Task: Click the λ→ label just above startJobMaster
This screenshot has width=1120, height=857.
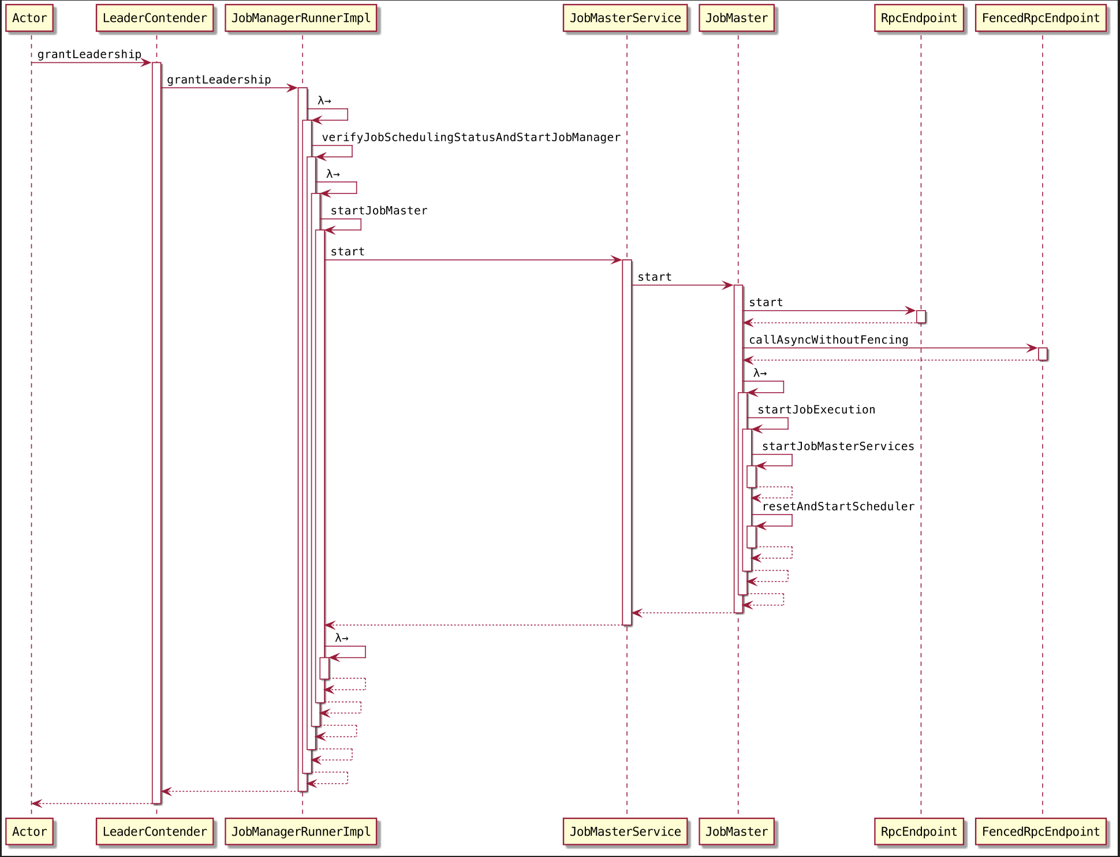Action: [x=333, y=174]
